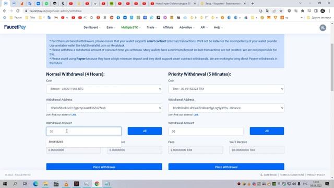Open the Priority Withdrawal Coin dropdown (Tron)
This screenshot has width=334, height=188.
[x=226, y=89]
